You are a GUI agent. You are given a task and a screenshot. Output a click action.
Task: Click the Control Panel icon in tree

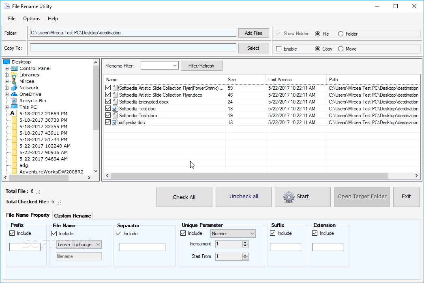pos(14,68)
